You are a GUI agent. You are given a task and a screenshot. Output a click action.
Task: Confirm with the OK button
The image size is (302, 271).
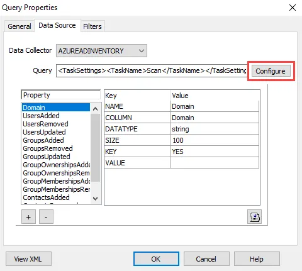point(156,259)
